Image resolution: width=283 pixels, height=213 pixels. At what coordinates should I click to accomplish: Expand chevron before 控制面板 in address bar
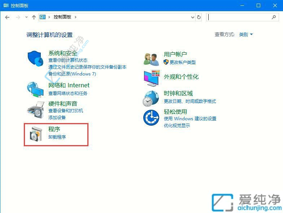[49, 17]
